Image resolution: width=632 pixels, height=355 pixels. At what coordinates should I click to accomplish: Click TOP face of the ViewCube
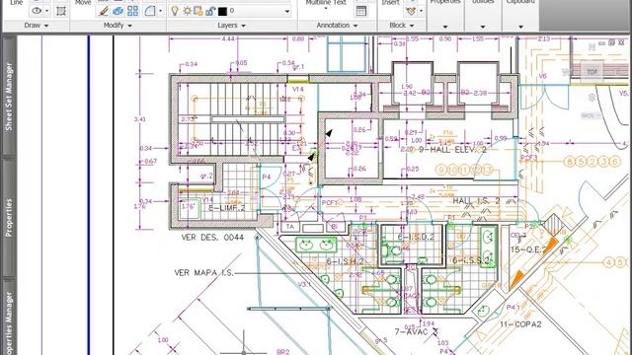592,72
